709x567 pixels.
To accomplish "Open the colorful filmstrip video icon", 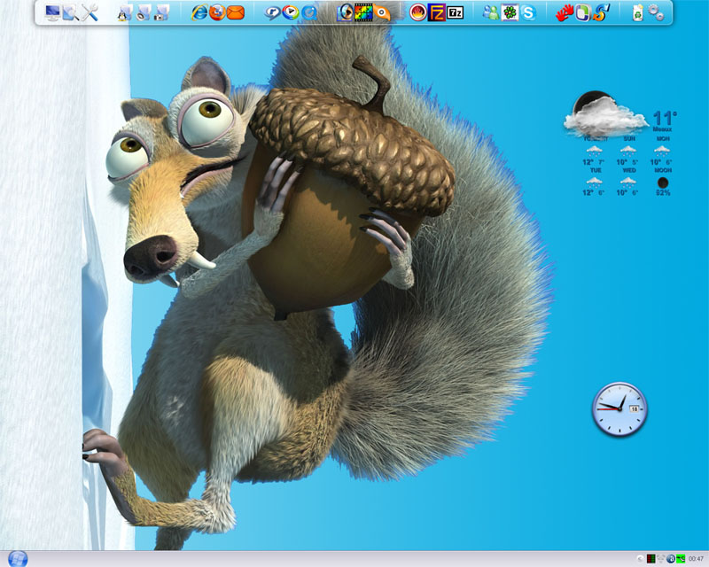I will click(363, 12).
